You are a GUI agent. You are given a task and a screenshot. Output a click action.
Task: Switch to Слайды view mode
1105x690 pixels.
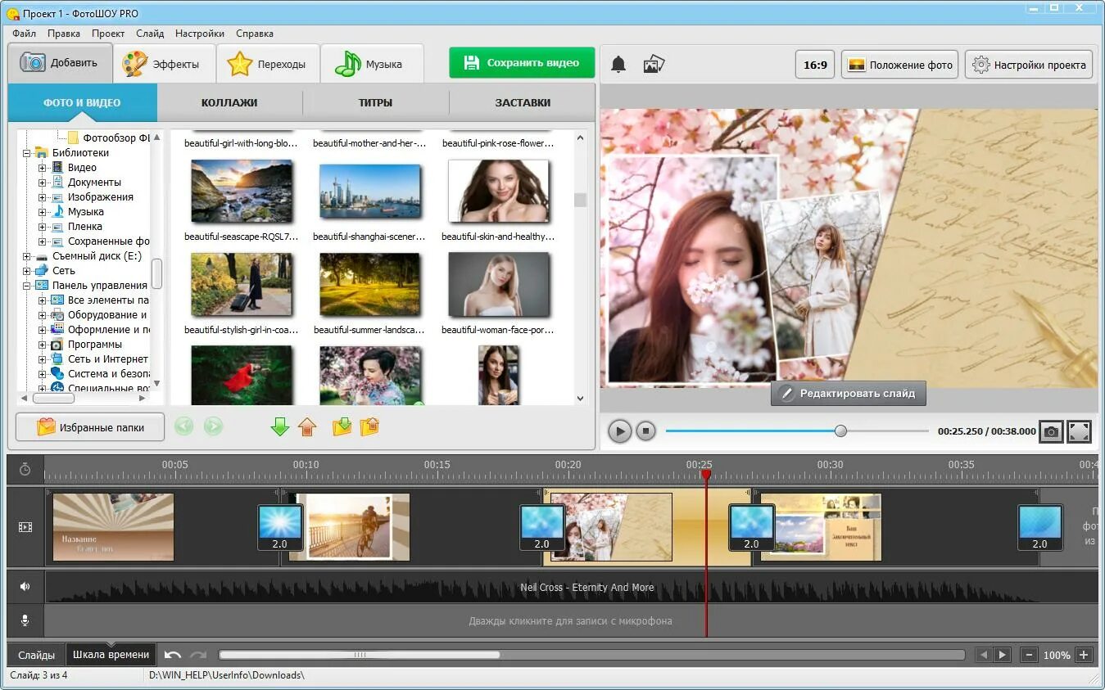click(36, 655)
